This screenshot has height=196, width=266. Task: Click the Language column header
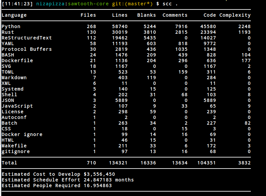click(14, 15)
